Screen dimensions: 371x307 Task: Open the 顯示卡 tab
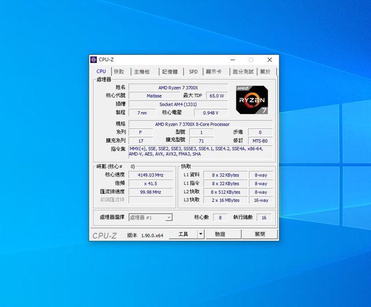[x=214, y=72]
